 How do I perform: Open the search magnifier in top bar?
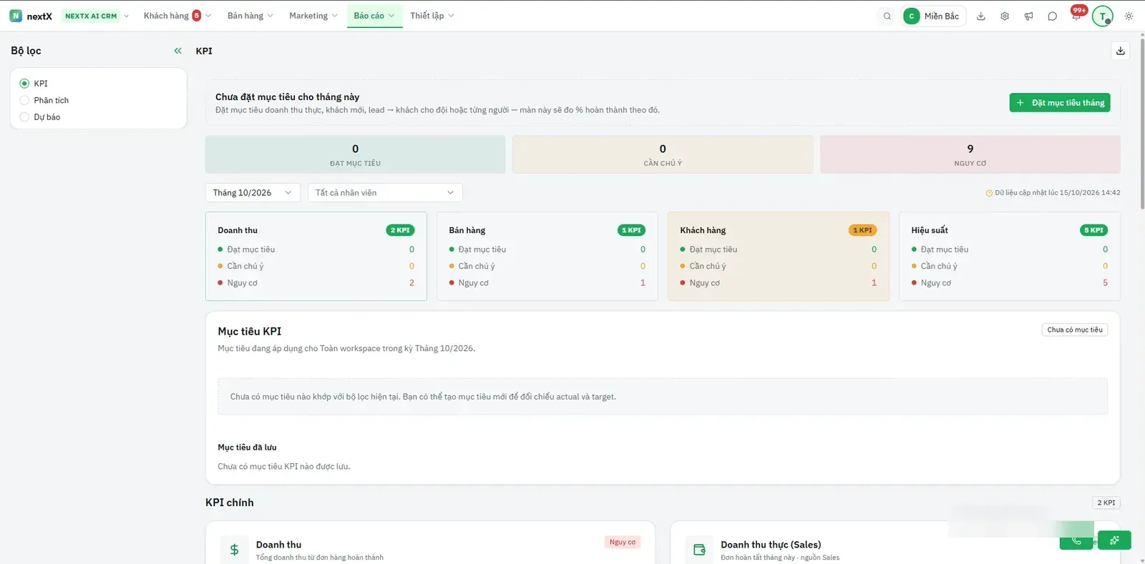point(887,16)
